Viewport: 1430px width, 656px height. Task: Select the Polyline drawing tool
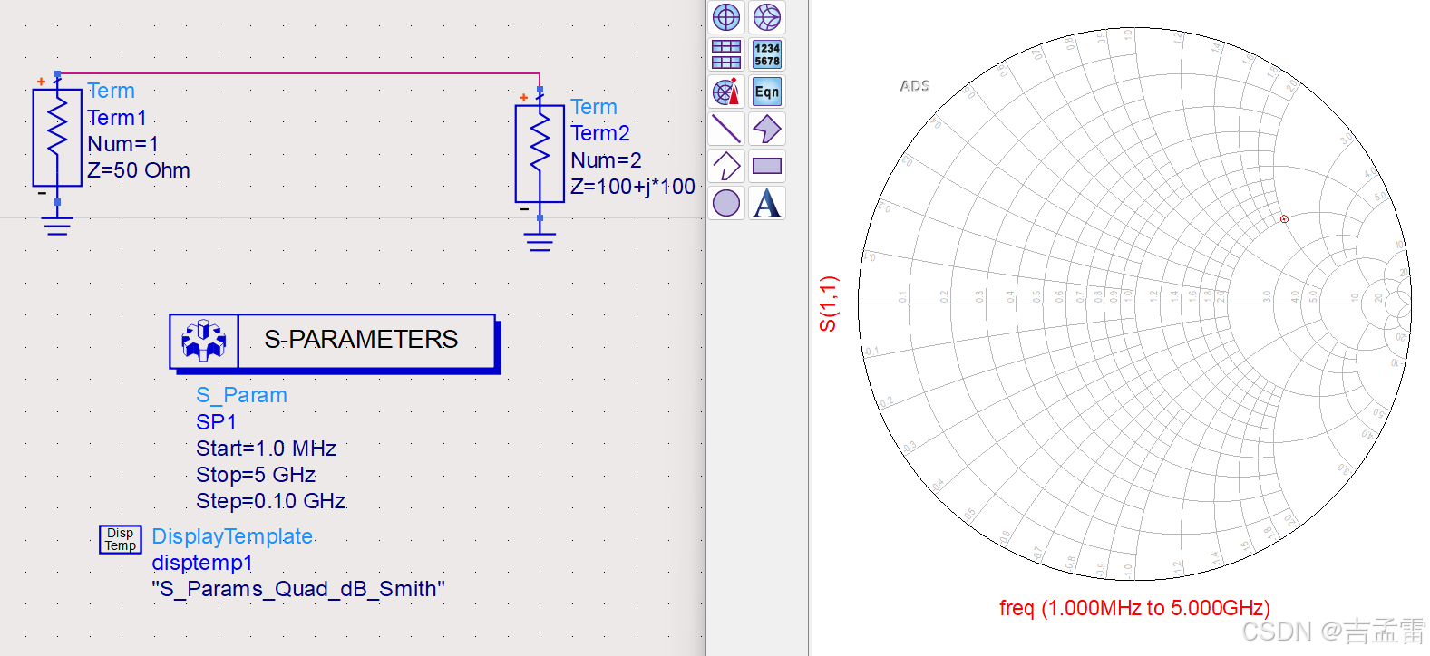pos(726,166)
